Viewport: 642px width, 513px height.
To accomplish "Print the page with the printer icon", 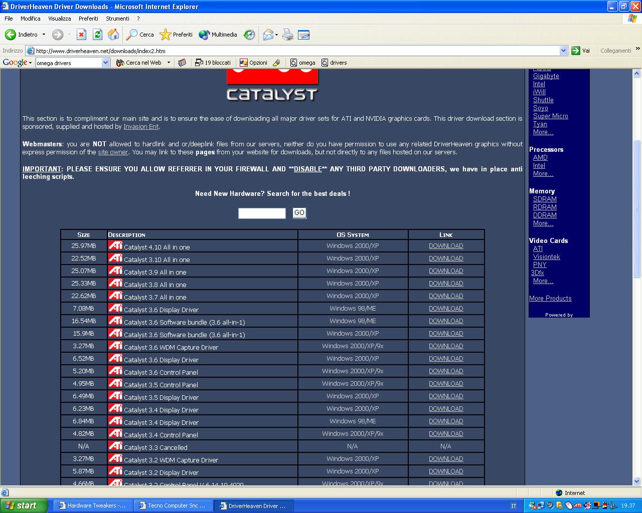I will point(288,35).
